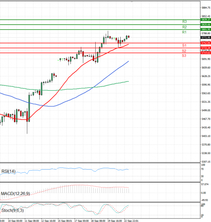Click the S2 support label

pos(184,51)
